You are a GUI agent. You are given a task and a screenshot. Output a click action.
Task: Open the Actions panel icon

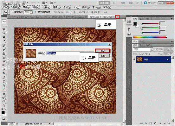point(129,34)
